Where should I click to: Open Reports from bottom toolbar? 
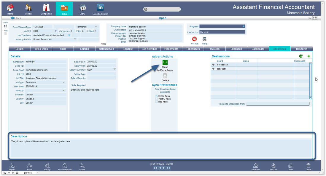point(12,167)
